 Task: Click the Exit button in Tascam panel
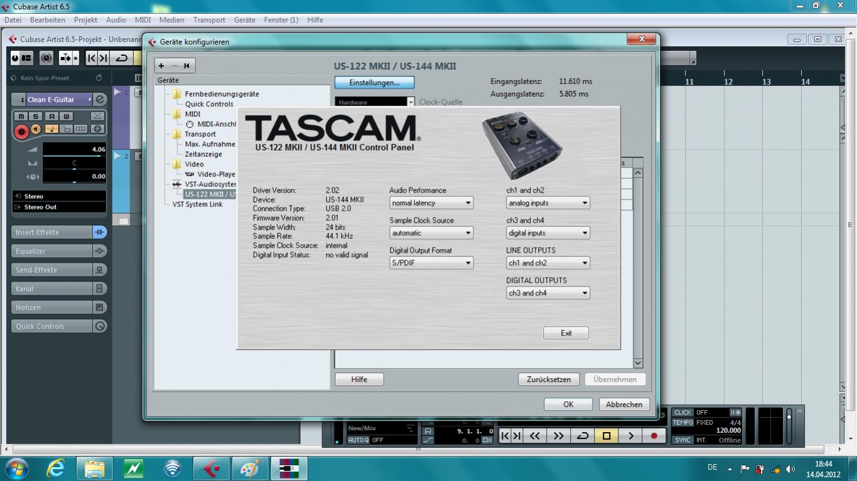point(566,333)
